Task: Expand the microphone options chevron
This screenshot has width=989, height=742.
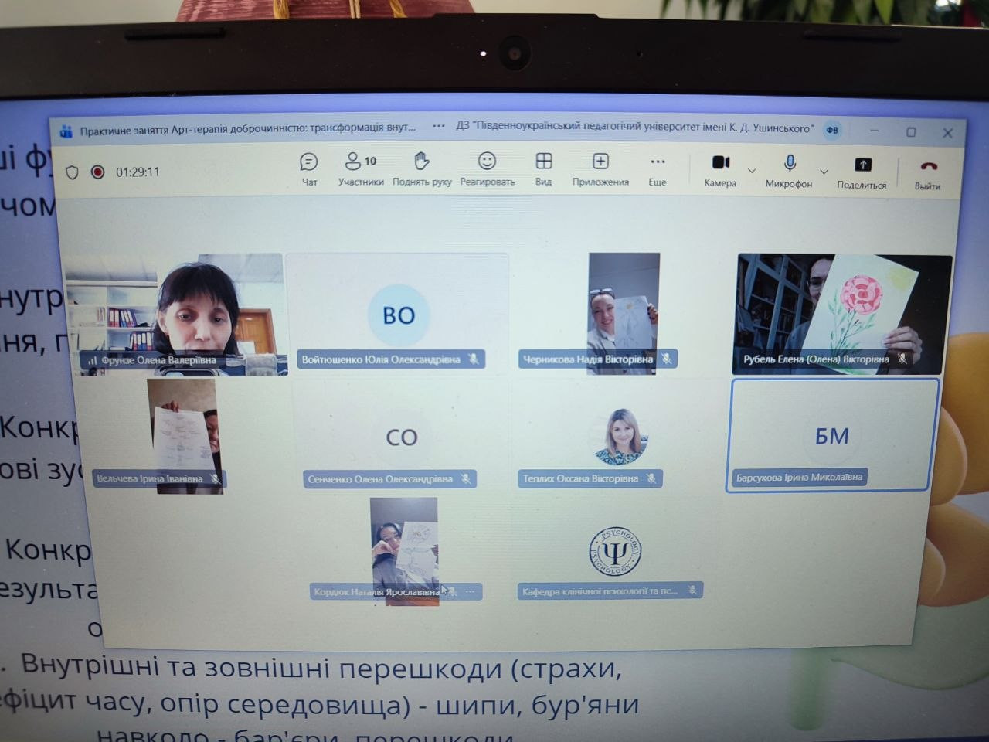Action: click(824, 172)
